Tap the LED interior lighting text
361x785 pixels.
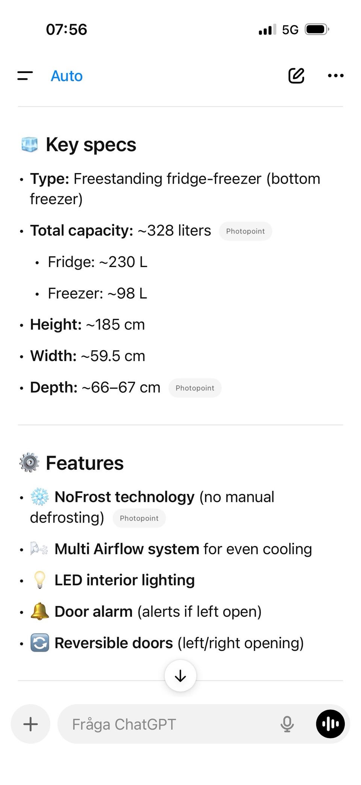(x=124, y=580)
